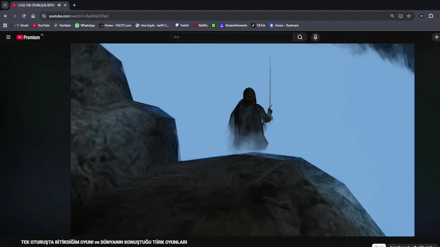Screen dimensions: 440x247
Task: Click the youtube.com address bar URL
Action: (x=79, y=16)
